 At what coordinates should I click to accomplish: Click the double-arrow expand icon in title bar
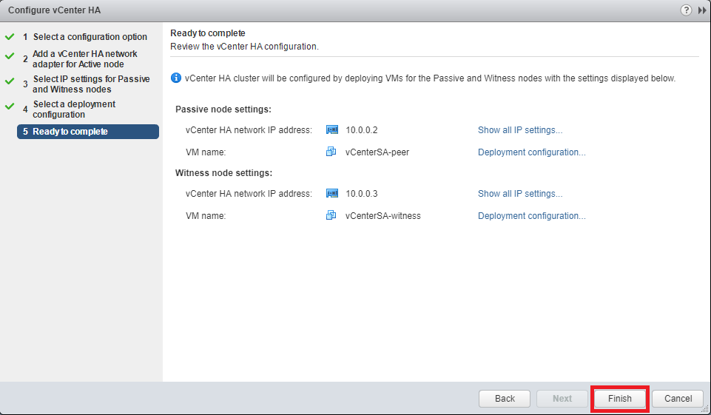[x=702, y=10]
